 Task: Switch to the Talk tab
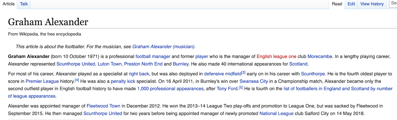(x=24, y=4)
